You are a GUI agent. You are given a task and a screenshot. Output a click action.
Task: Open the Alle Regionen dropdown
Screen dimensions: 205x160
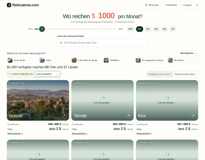pyautogui.click(x=188, y=53)
